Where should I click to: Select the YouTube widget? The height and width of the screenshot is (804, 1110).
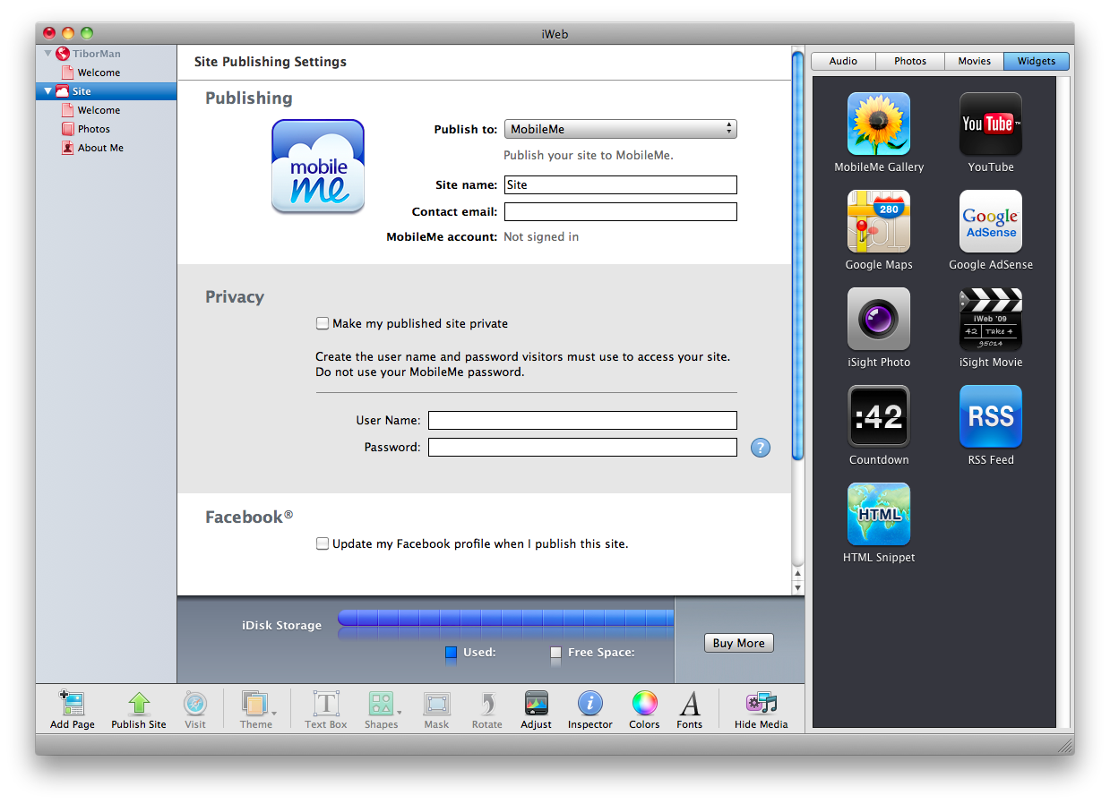[990, 124]
